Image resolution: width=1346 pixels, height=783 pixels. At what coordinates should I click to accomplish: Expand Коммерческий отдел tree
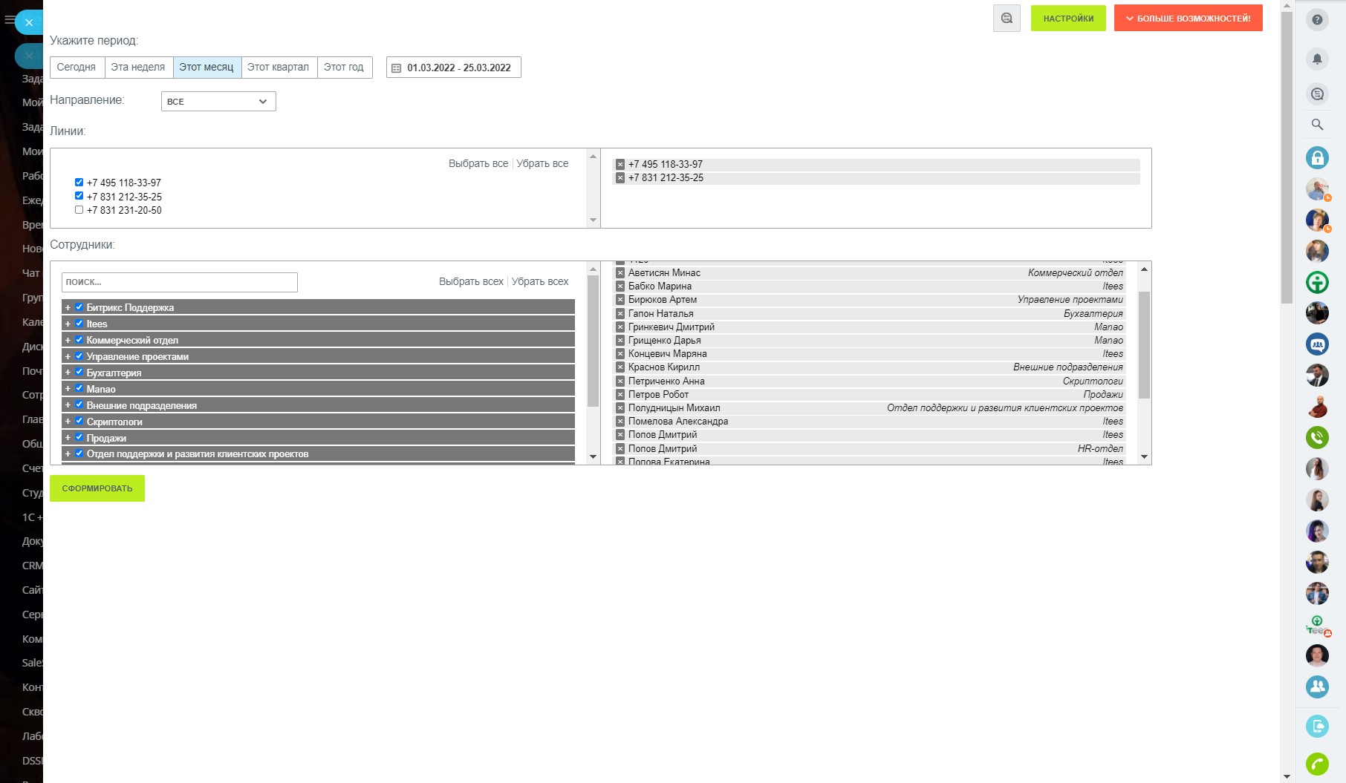[x=68, y=340]
